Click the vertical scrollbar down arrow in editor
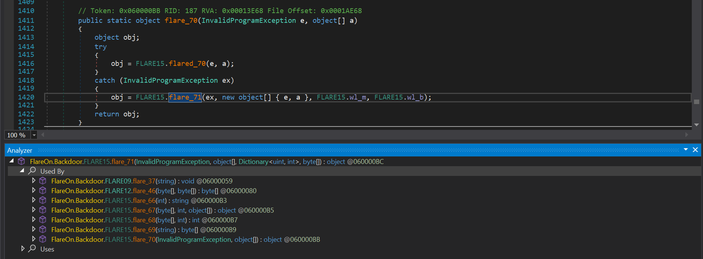 tap(696, 125)
